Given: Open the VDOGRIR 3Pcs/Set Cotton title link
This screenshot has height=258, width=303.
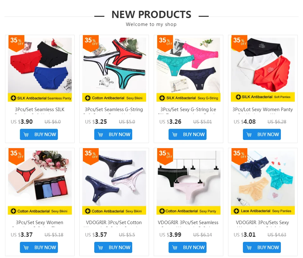Looking at the screenshot, I should click(x=114, y=223).
